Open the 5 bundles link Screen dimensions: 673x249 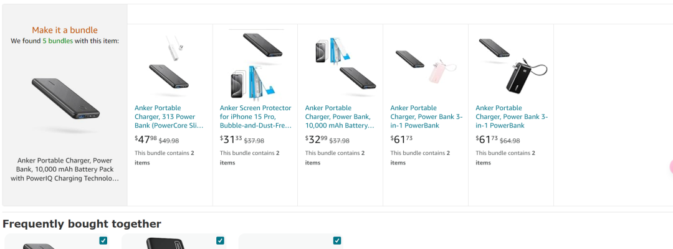click(x=57, y=41)
